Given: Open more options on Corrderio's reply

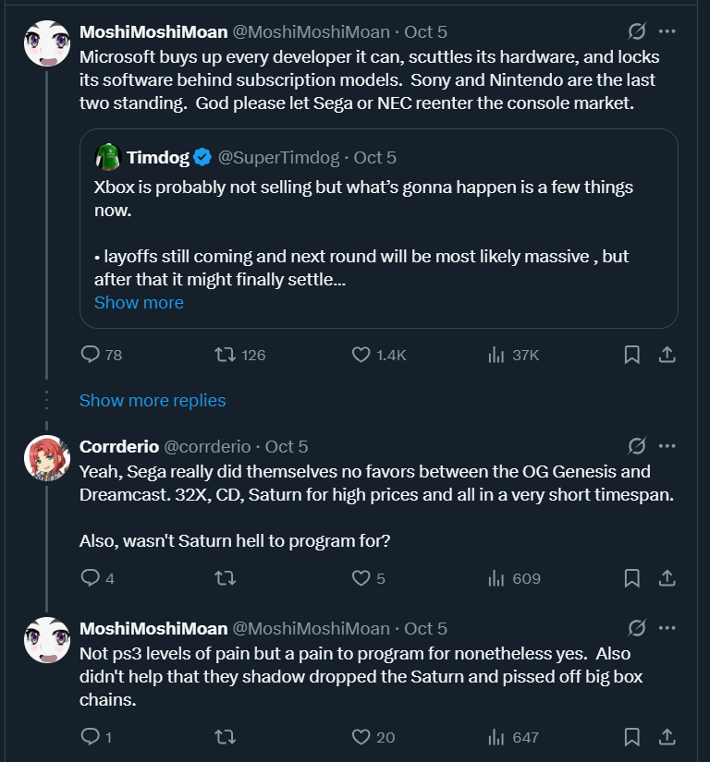Looking at the screenshot, I should [x=667, y=446].
